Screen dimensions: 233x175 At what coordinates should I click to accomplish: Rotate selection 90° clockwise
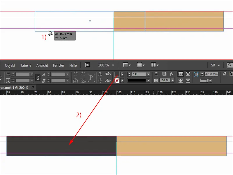pyautogui.click(x=76, y=74)
